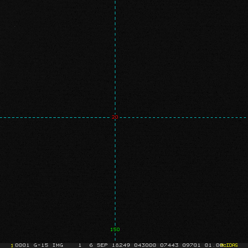Click the single 1 between IMG and 6 SEP
This screenshot has height=248, width=248.
pos(80,245)
